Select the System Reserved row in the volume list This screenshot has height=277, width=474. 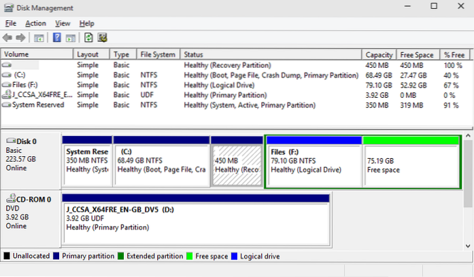coord(37,105)
